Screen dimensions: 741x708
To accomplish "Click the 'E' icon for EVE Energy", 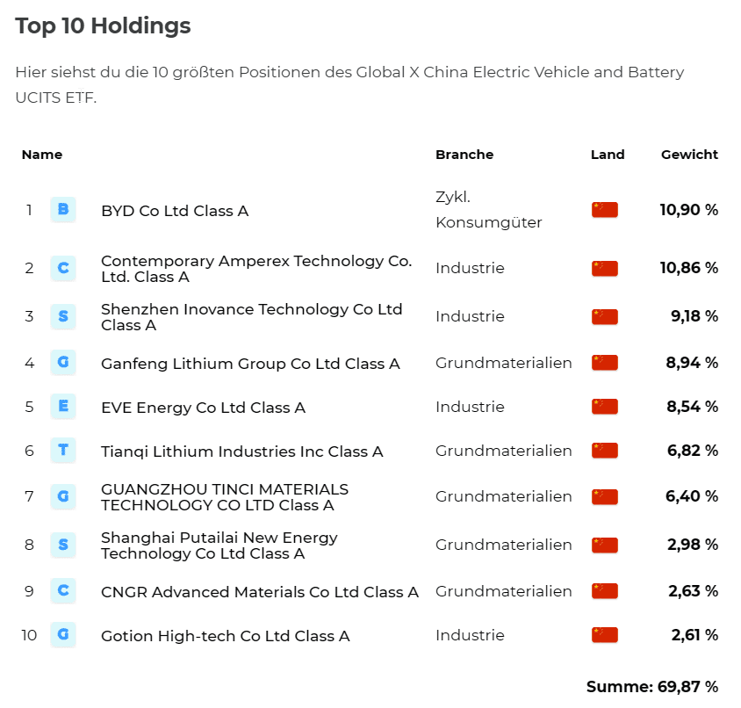I will point(63,406).
